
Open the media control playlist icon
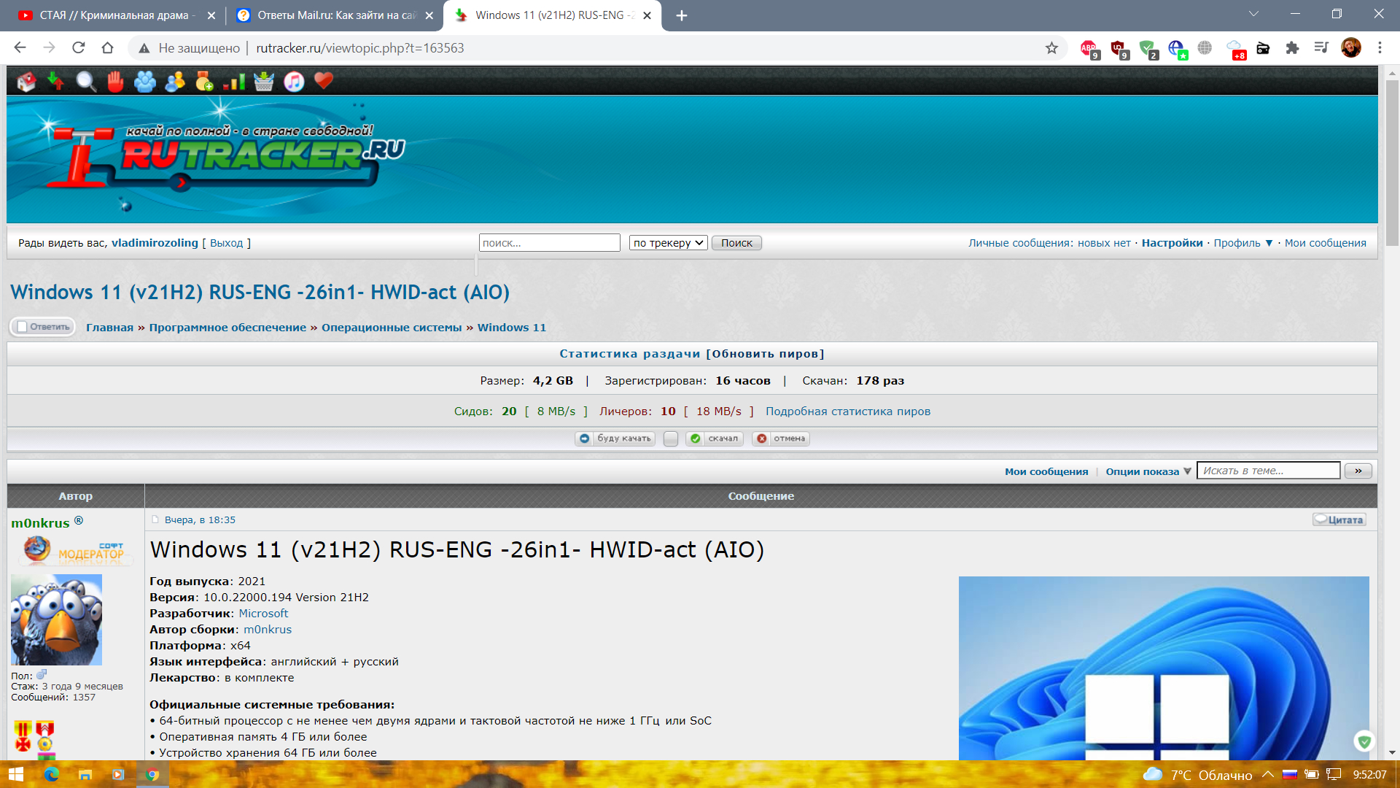(1321, 48)
